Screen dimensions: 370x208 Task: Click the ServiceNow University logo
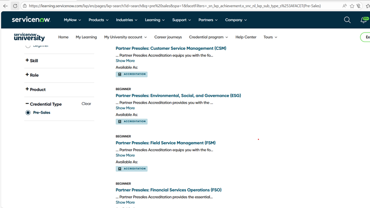[29, 37]
